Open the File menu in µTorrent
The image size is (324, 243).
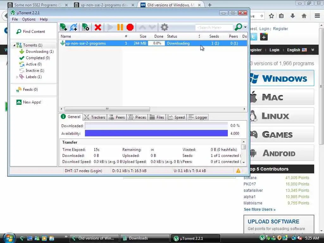point(15,19)
